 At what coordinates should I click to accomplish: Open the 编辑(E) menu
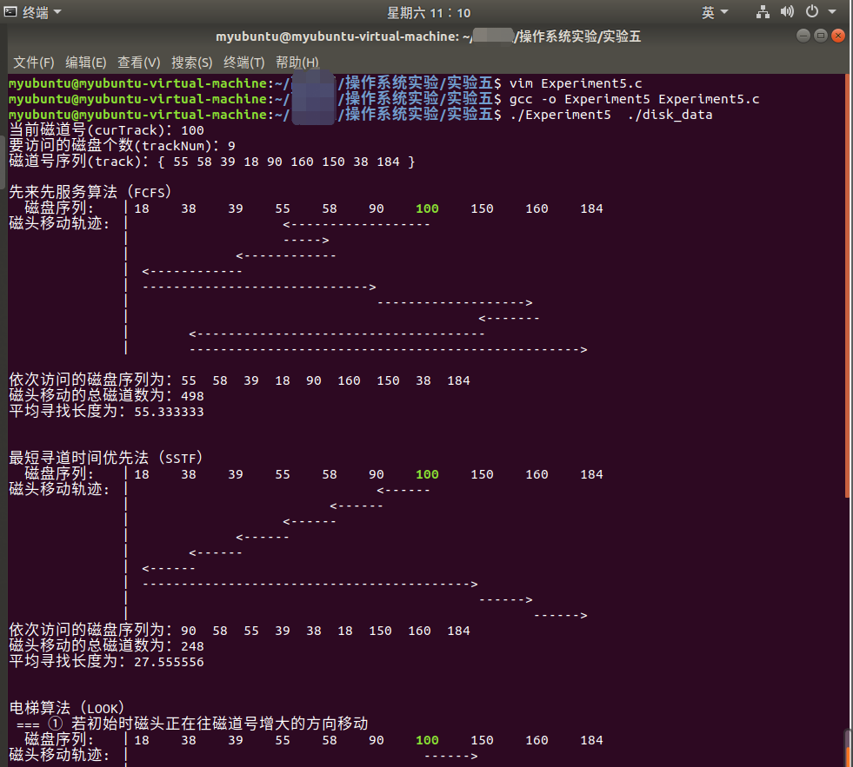(x=85, y=63)
